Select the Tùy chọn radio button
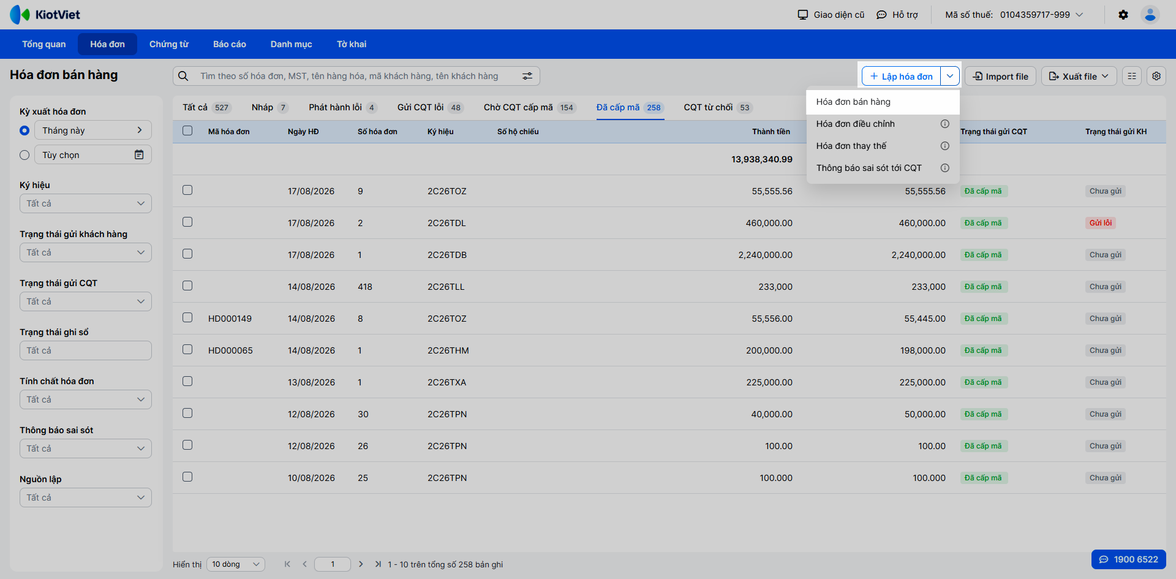Viewport: 1176px width, 579px height. pos(24,155)
